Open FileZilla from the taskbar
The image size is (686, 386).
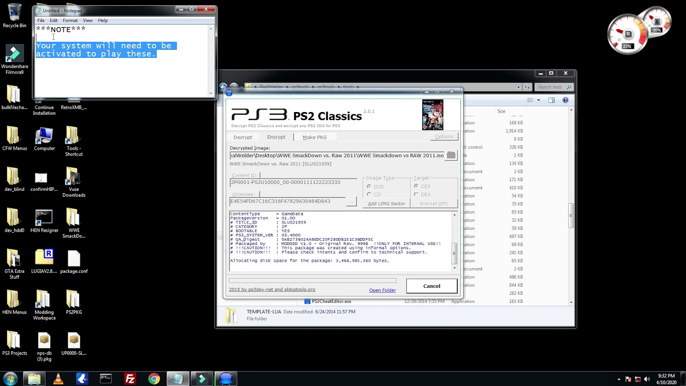[130, 378]
